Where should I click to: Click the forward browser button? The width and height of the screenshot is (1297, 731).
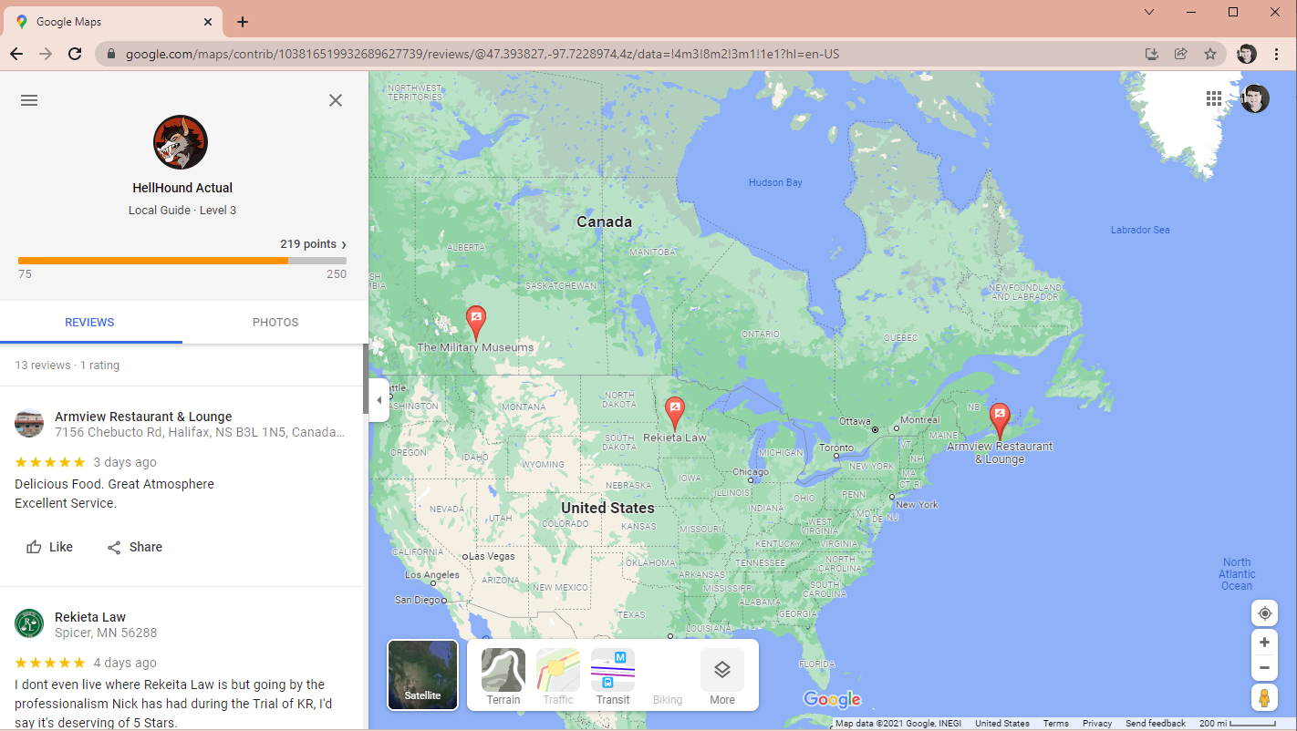click(46, 54)
